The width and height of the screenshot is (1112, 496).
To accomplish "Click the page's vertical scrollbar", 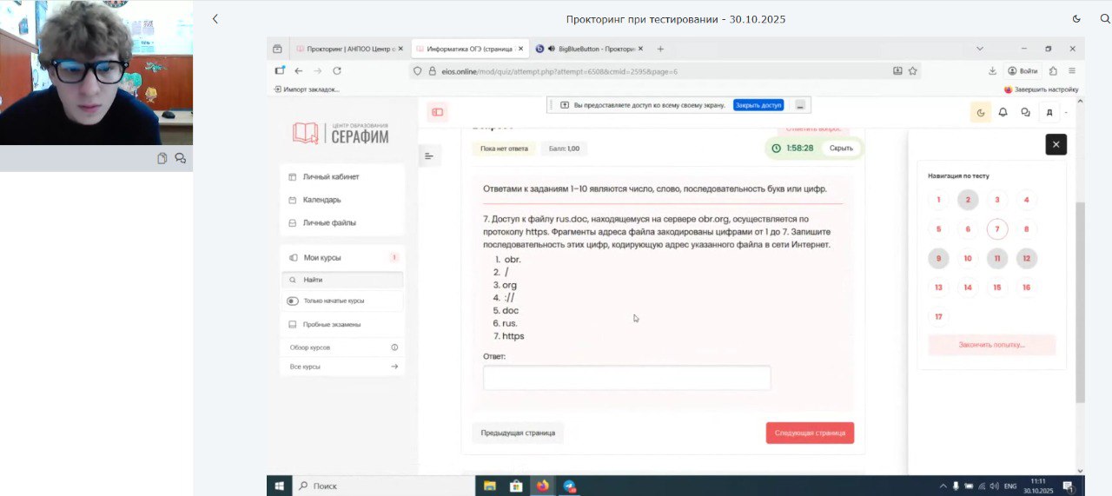I will pyautogui.click(x=1080, y=304).
